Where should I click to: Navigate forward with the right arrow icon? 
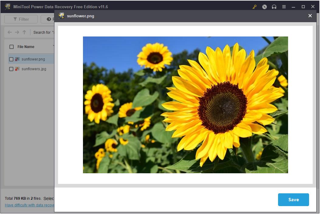pos(17,32)
